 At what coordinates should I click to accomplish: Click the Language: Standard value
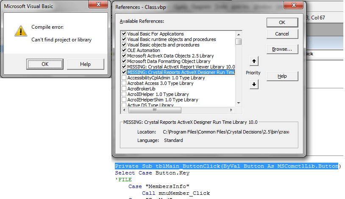[173, 140]
